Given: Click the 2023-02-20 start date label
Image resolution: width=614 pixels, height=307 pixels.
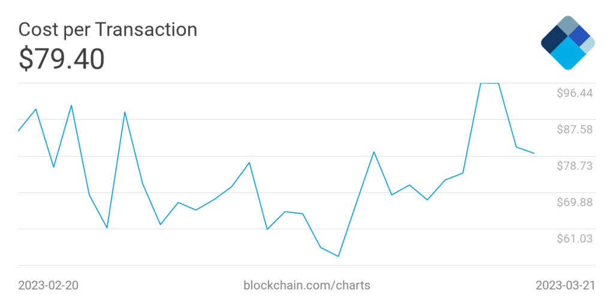Looking at the screenshot, I should (48, 285).
